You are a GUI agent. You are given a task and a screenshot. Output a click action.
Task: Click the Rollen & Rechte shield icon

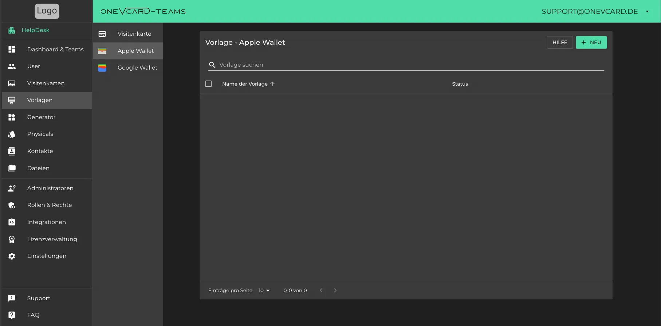click(x=12, y=205)
